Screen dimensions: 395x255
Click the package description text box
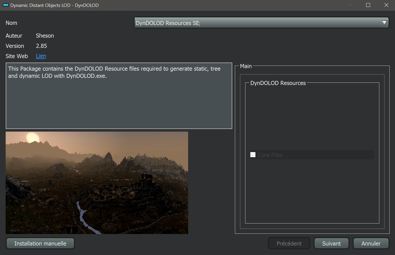(119, 96)
